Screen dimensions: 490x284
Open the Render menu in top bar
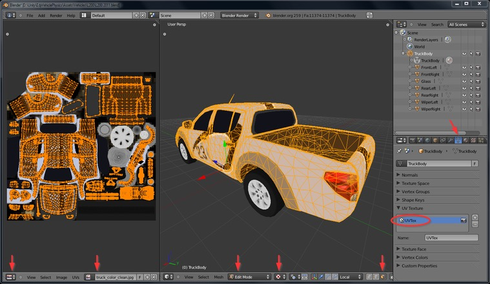pyautogui.click(x=56, y=14)
